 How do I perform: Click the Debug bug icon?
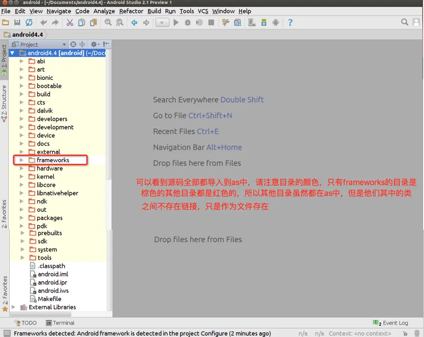187,23
